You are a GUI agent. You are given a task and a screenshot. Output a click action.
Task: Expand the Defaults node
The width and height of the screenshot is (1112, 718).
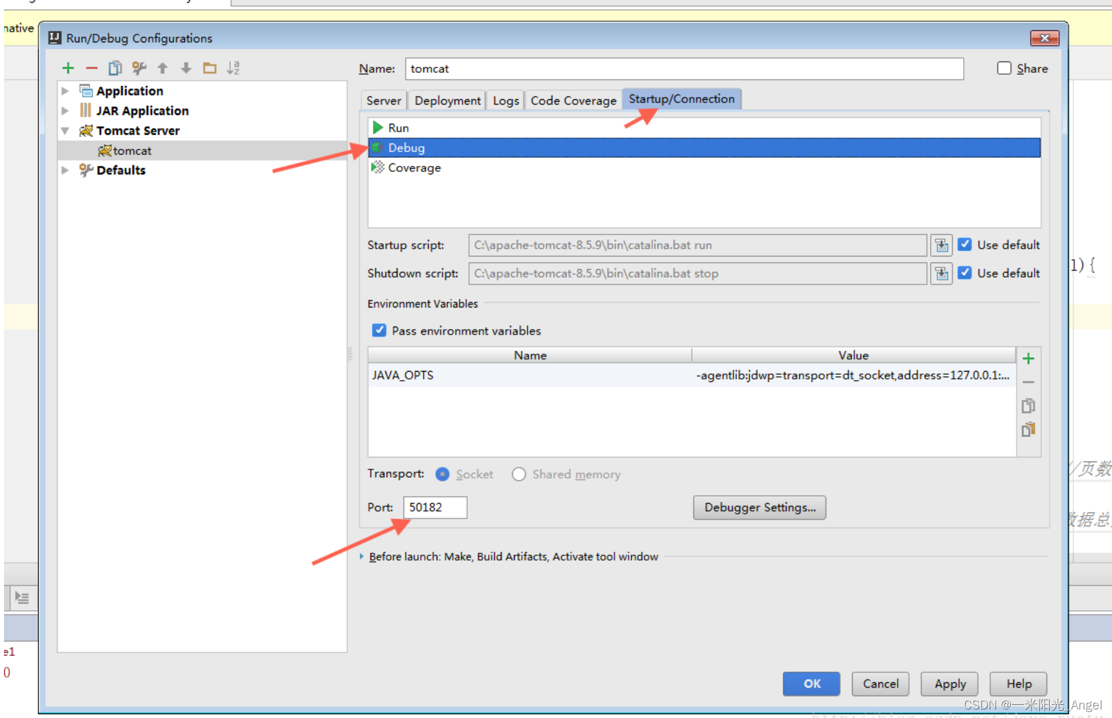[65, 170]
